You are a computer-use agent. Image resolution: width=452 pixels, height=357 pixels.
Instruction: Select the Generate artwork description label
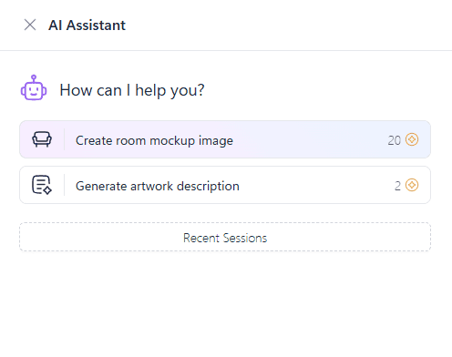(158, 186)
